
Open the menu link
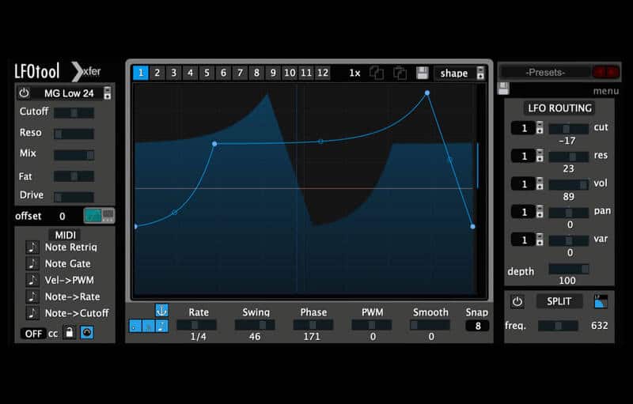605,91
